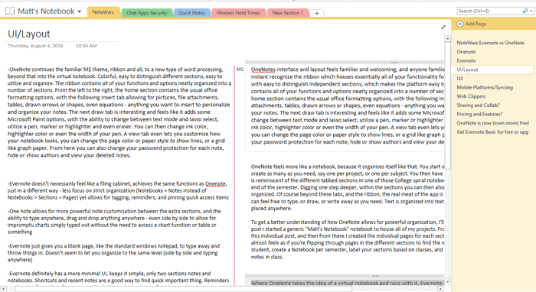Viewport: 536px width, 292px height.
Task: Click the notebook icon beside Matt's Notebook
Action: coord(10,11)
